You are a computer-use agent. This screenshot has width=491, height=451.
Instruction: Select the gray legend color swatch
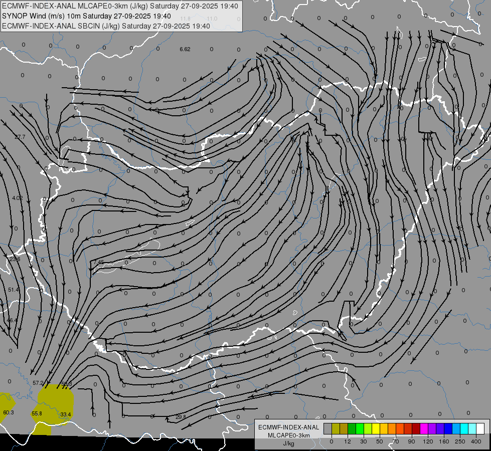click(x=328, y=428)
